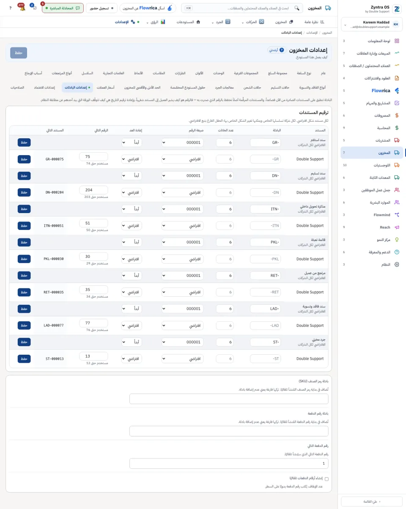406x509 pixels.
Task: Switch to the العلامات التجارية settings tab
Action: click(x=114, y=73)
